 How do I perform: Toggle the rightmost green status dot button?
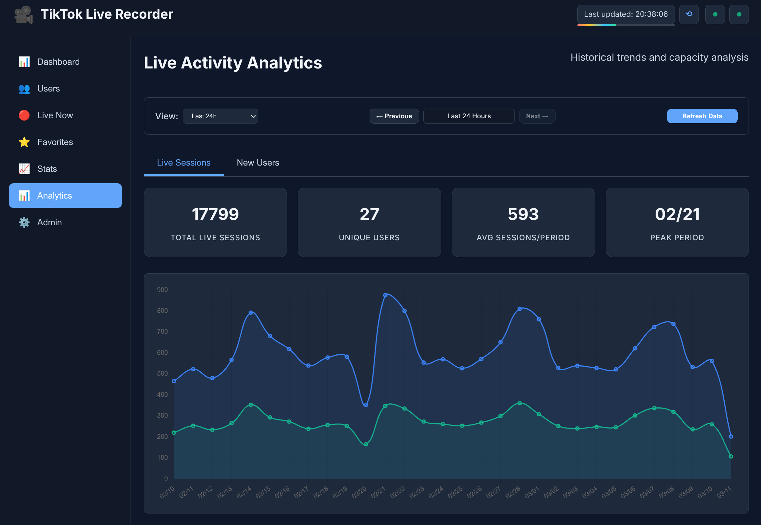pos(739,15)
